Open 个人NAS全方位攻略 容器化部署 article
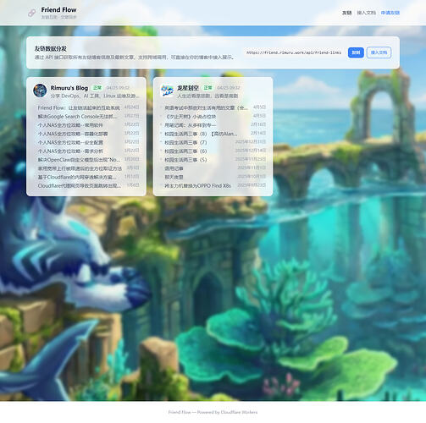Screen dimensions: 426x423 [x=73, y=134]
